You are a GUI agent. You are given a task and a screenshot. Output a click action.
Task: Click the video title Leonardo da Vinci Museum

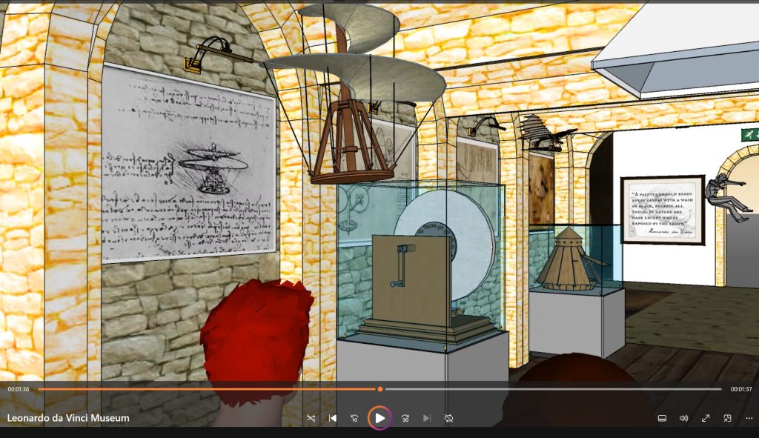click(68, 418)
